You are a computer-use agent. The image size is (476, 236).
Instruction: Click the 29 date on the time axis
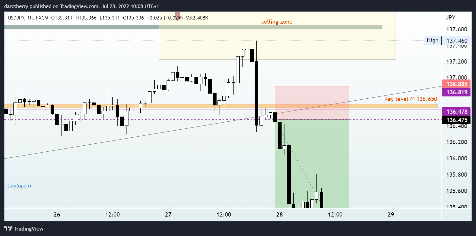[390, 215]
